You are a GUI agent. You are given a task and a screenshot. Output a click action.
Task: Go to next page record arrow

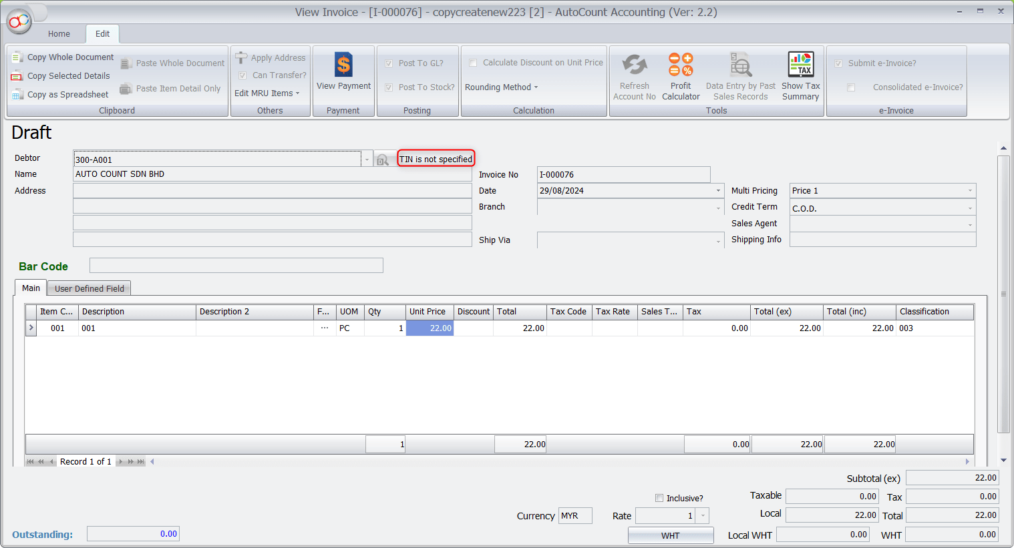[x=131, y=462]
